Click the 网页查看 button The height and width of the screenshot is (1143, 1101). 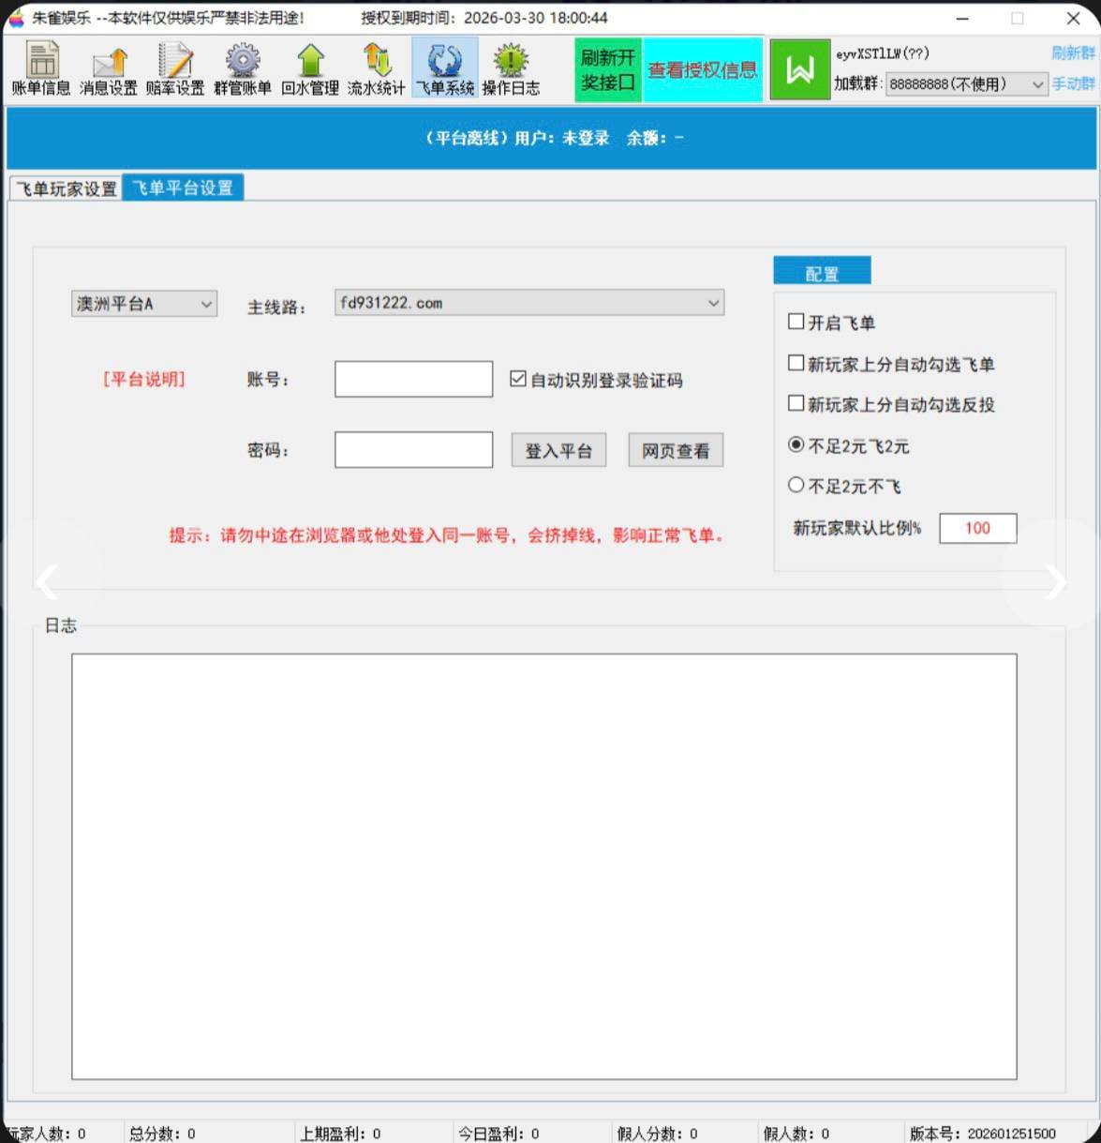(x=676, y=451)
